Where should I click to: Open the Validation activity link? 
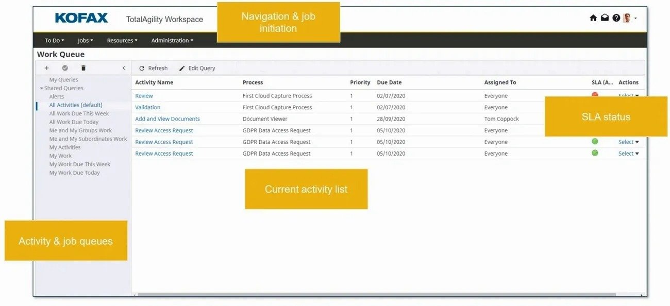point(147,107)
